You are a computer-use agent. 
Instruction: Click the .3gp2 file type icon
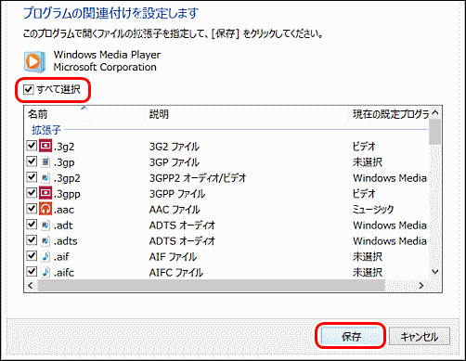(x=45, y=177)
